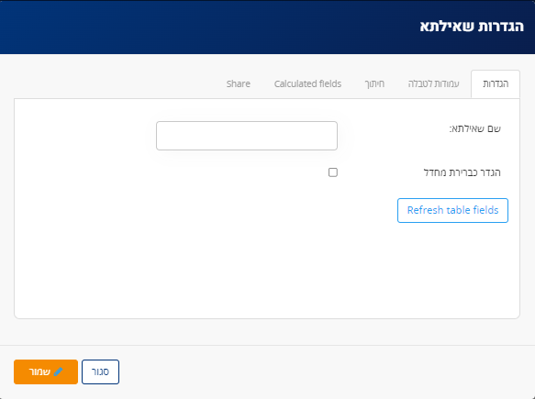Click the הגדר כברירת מחדל label text
Viewport: 535px width, 399px height.
click(462, 172)
